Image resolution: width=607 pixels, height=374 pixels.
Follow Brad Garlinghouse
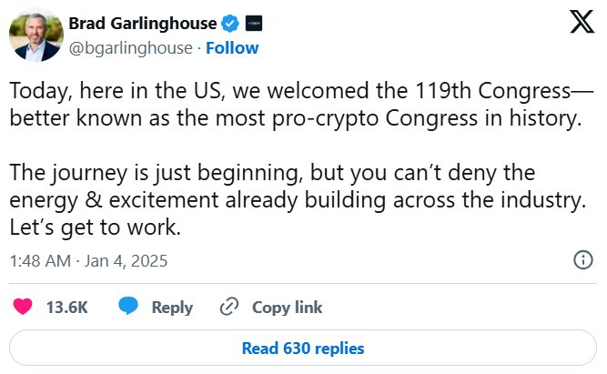click(232, 47)
